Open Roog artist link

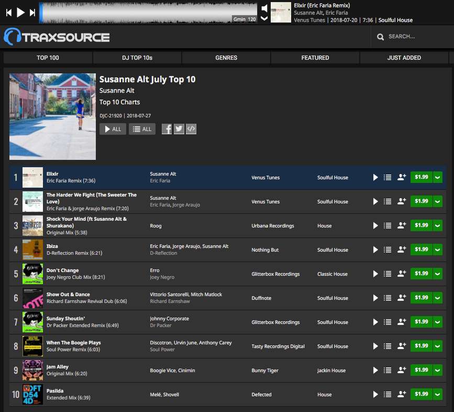pos(156,226)
